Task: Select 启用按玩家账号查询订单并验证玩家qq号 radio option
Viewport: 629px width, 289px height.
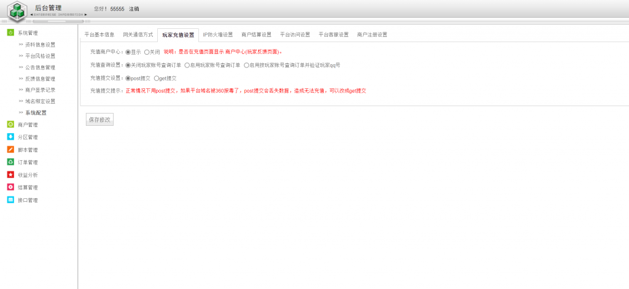Action: [246, 65]
